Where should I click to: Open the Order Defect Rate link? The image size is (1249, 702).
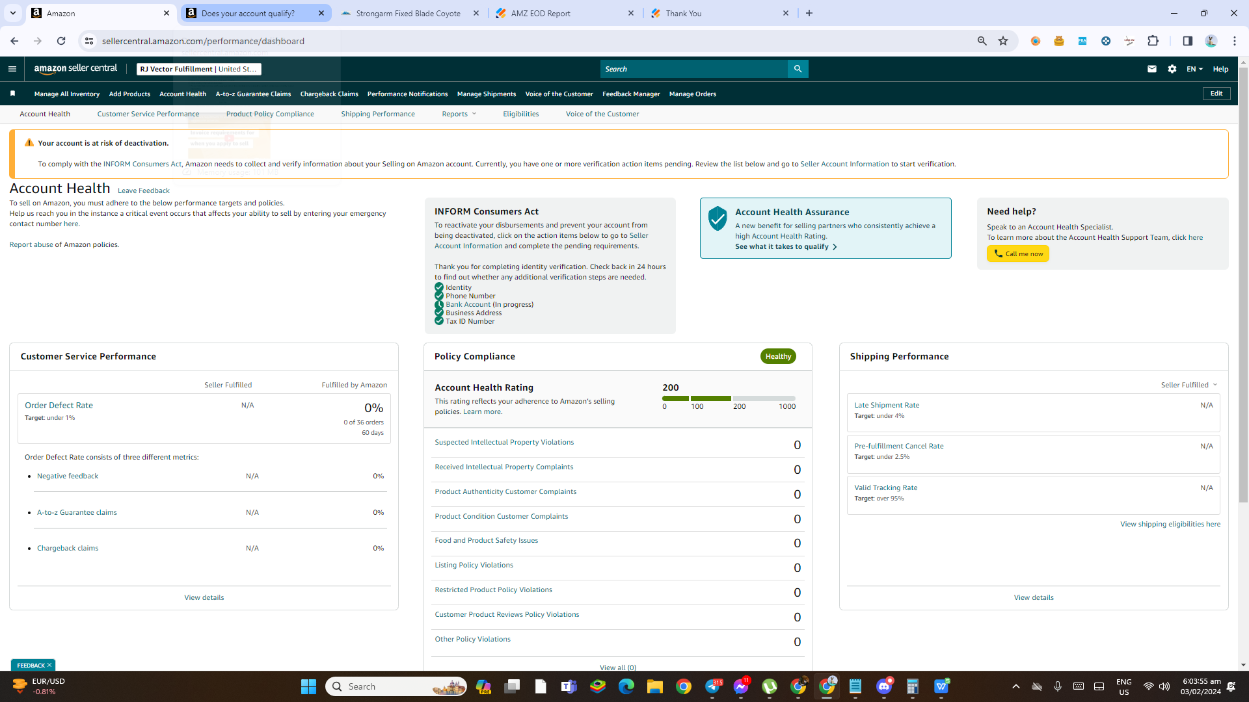[x=59, y=405]
